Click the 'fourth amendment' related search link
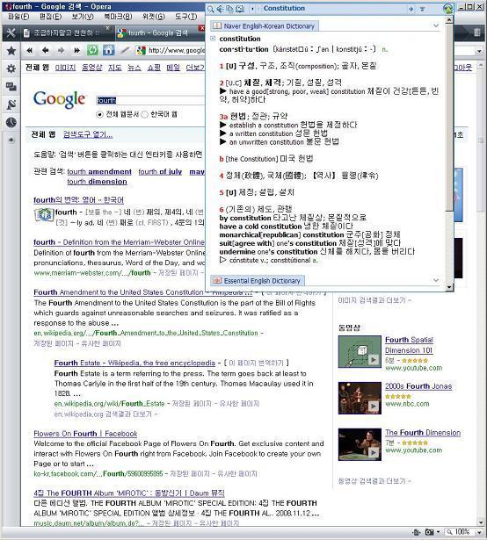Image resolution: width=487 pixels, height=540 pixels. tap(99, 171)
